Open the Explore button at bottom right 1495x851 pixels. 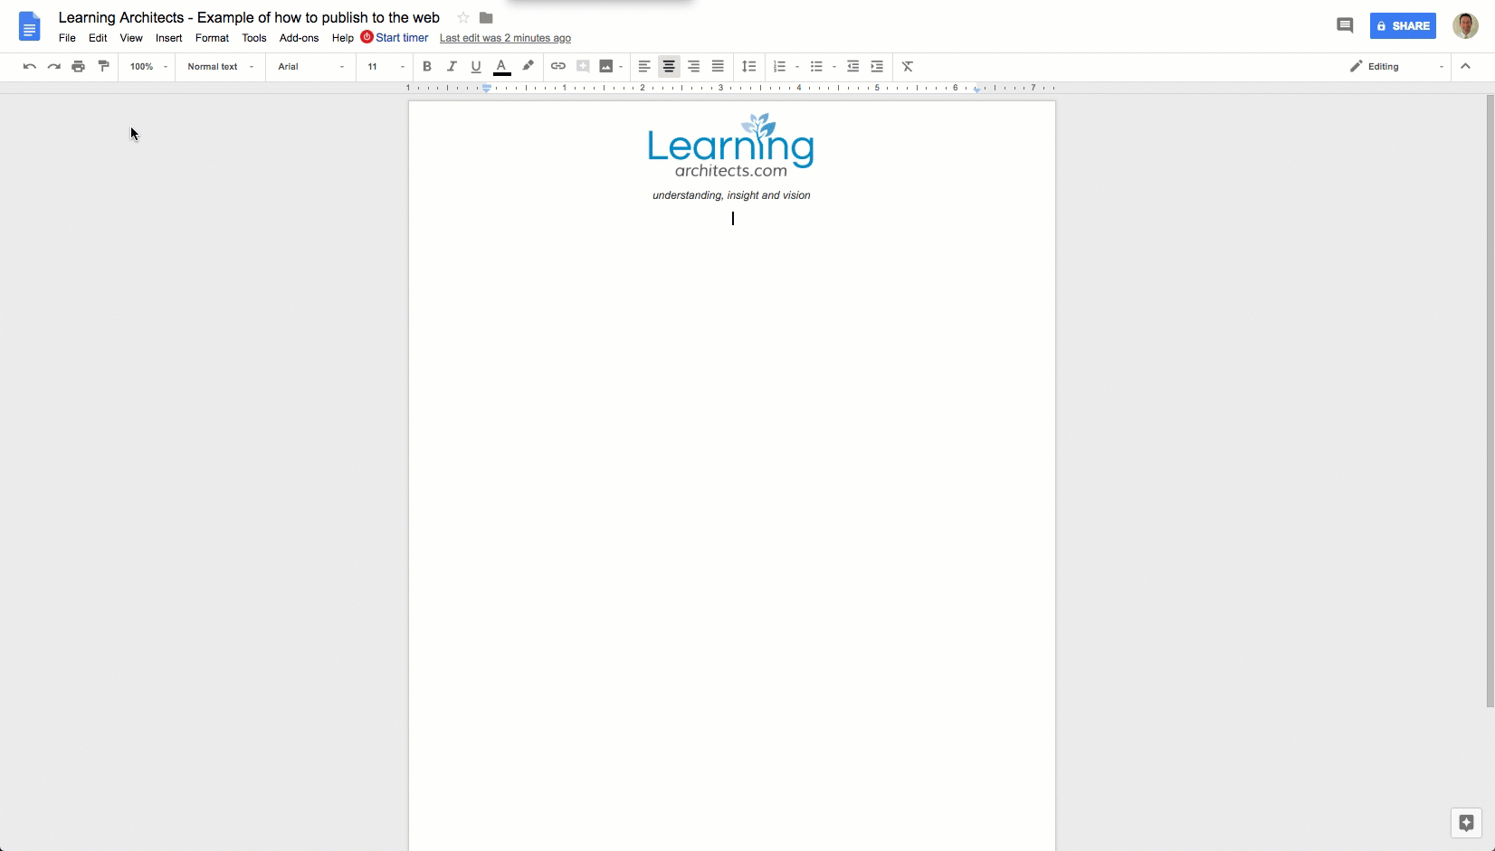pos(1467,823)
